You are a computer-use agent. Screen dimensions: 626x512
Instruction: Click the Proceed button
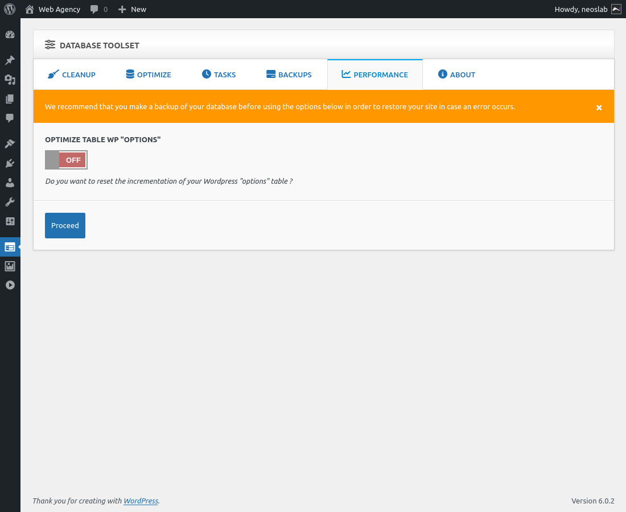pos(65,225)
